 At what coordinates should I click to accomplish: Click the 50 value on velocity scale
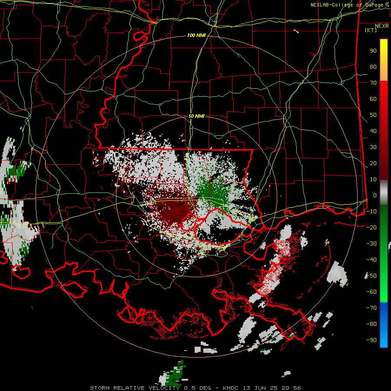coord(373,115)
